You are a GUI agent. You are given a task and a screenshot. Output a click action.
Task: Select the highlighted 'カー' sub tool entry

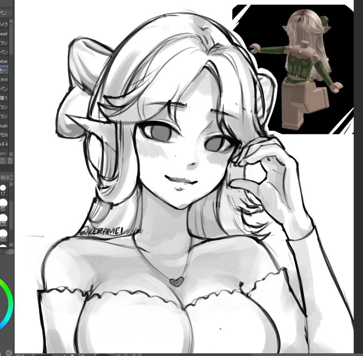4,70
